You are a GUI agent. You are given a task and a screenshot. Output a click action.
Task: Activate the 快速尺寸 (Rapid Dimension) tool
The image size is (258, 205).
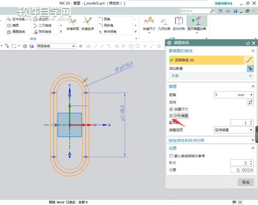coord(149,24)
